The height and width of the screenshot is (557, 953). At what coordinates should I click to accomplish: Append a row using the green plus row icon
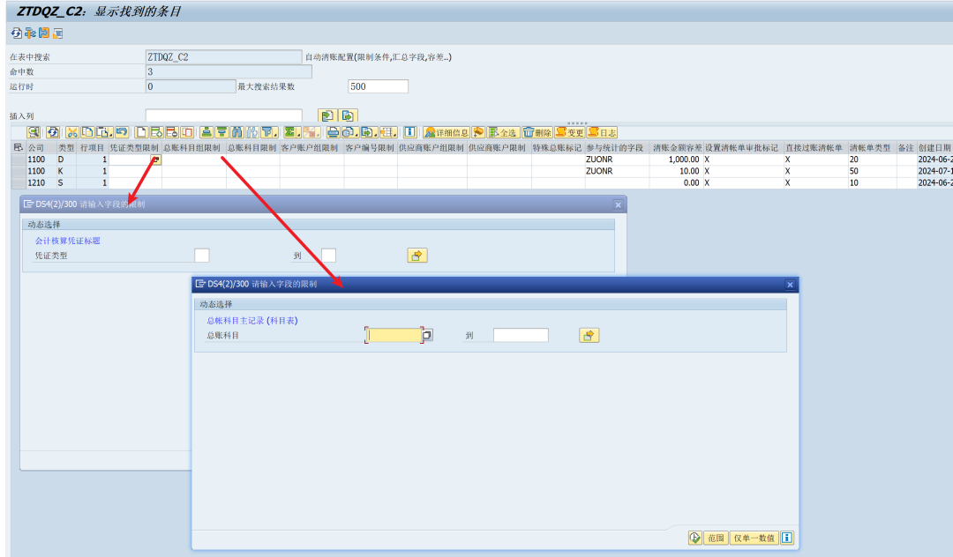click(157, 132)
